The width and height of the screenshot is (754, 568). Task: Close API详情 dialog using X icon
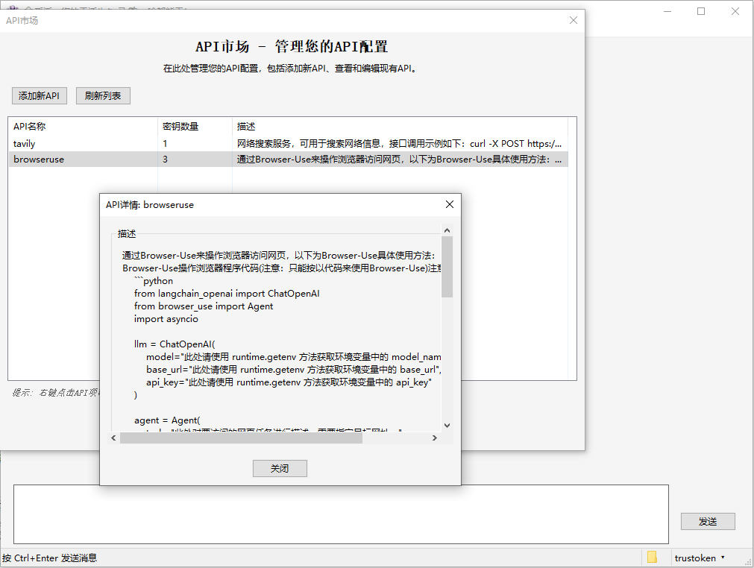pyautogui.click(x=450, y=204)
